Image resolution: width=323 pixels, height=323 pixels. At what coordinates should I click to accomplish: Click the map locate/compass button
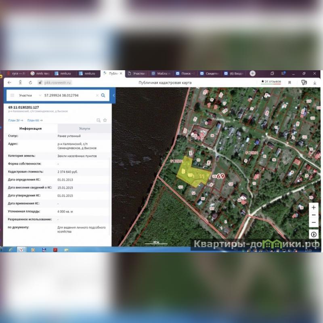[x=314, y=234]
